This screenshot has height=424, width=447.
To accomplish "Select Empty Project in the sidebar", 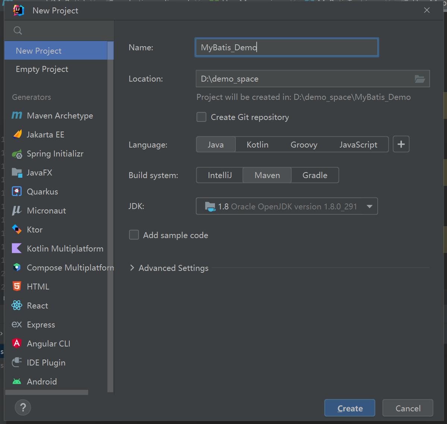I will pos(56,69).
